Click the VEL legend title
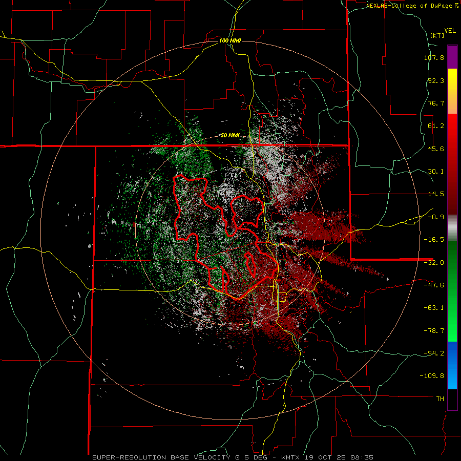461x461 pixels. pos(450,31)
